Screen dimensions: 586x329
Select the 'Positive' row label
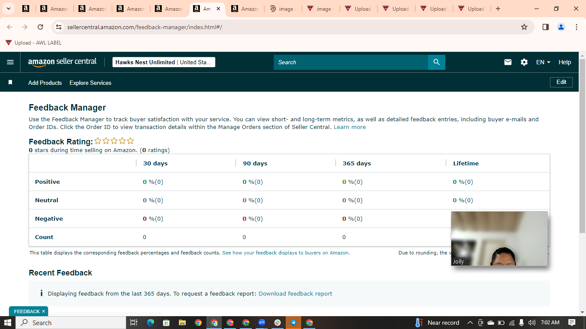48,182
